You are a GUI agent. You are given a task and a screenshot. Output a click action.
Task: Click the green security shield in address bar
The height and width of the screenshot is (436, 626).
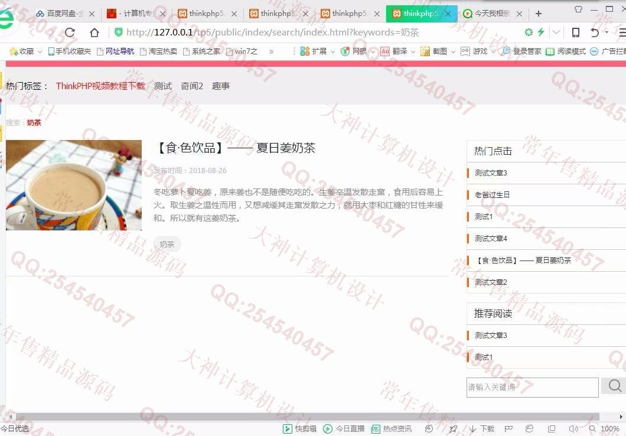(118, 32)
